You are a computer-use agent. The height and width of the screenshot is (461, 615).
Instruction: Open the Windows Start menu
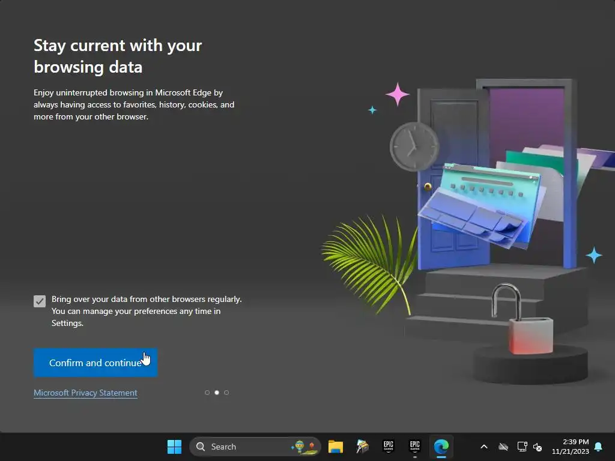click(x=174, y=447)
